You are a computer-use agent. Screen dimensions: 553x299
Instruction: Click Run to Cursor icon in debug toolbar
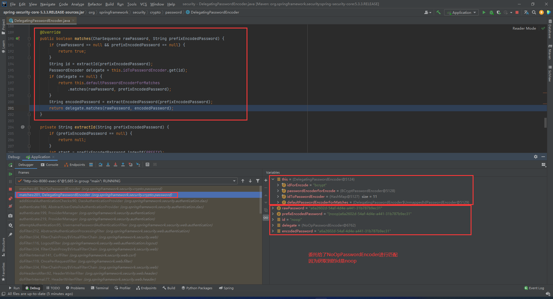click(138, 164)
